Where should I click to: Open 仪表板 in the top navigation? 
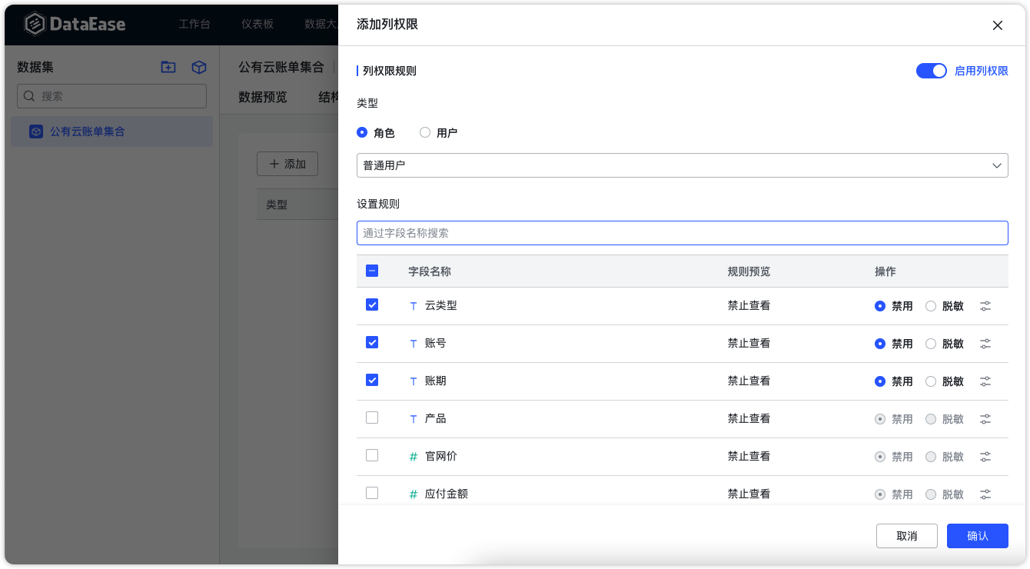[x=257, y=24]
